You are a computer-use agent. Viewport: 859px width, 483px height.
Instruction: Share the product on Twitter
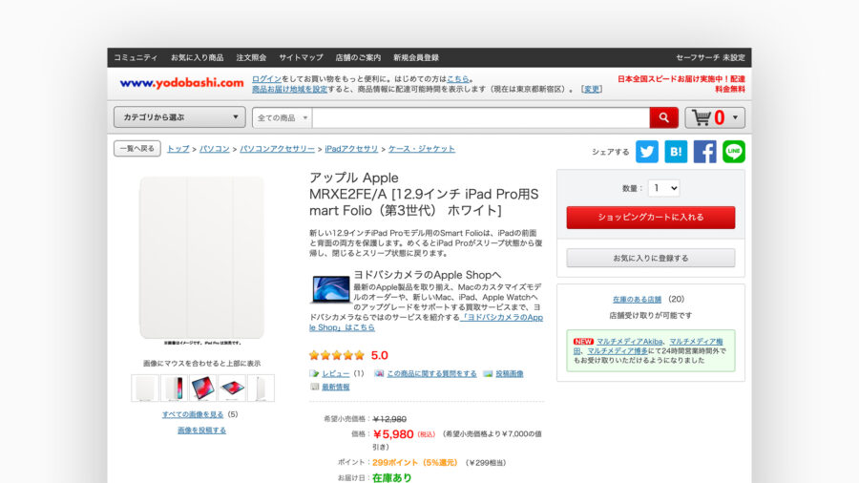pyautogui.click(x=646, y=152)
